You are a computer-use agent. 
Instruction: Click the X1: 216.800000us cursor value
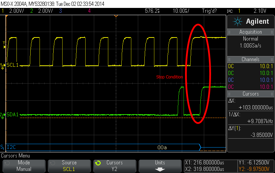pyautogui.click(x=205, y=163)
